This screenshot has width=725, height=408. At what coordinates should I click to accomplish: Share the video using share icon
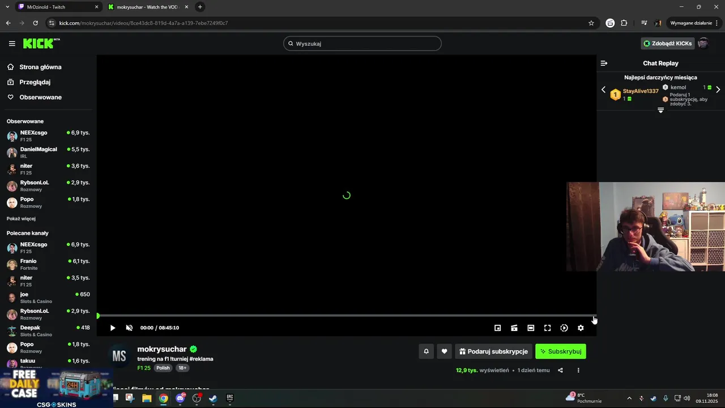560,371
